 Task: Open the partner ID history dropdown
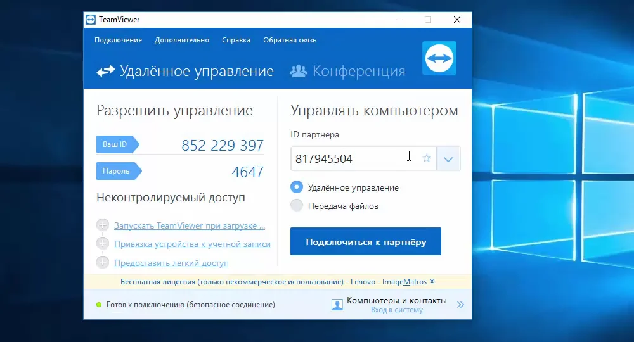[x=448, y=159]
